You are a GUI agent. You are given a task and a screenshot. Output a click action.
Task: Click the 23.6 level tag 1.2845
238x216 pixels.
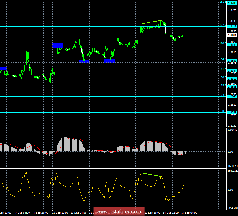coord(232,96)
